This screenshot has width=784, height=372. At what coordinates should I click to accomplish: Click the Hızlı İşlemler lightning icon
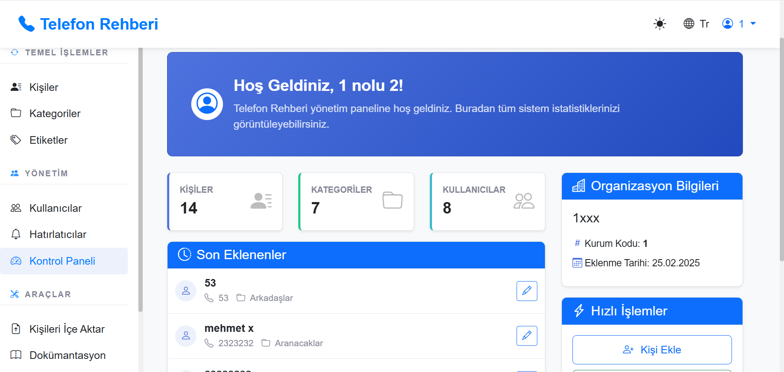(x=579, y=311)
